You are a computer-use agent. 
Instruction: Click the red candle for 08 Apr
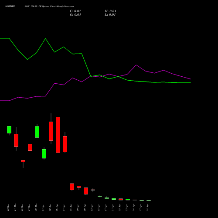tap(72, 187)
